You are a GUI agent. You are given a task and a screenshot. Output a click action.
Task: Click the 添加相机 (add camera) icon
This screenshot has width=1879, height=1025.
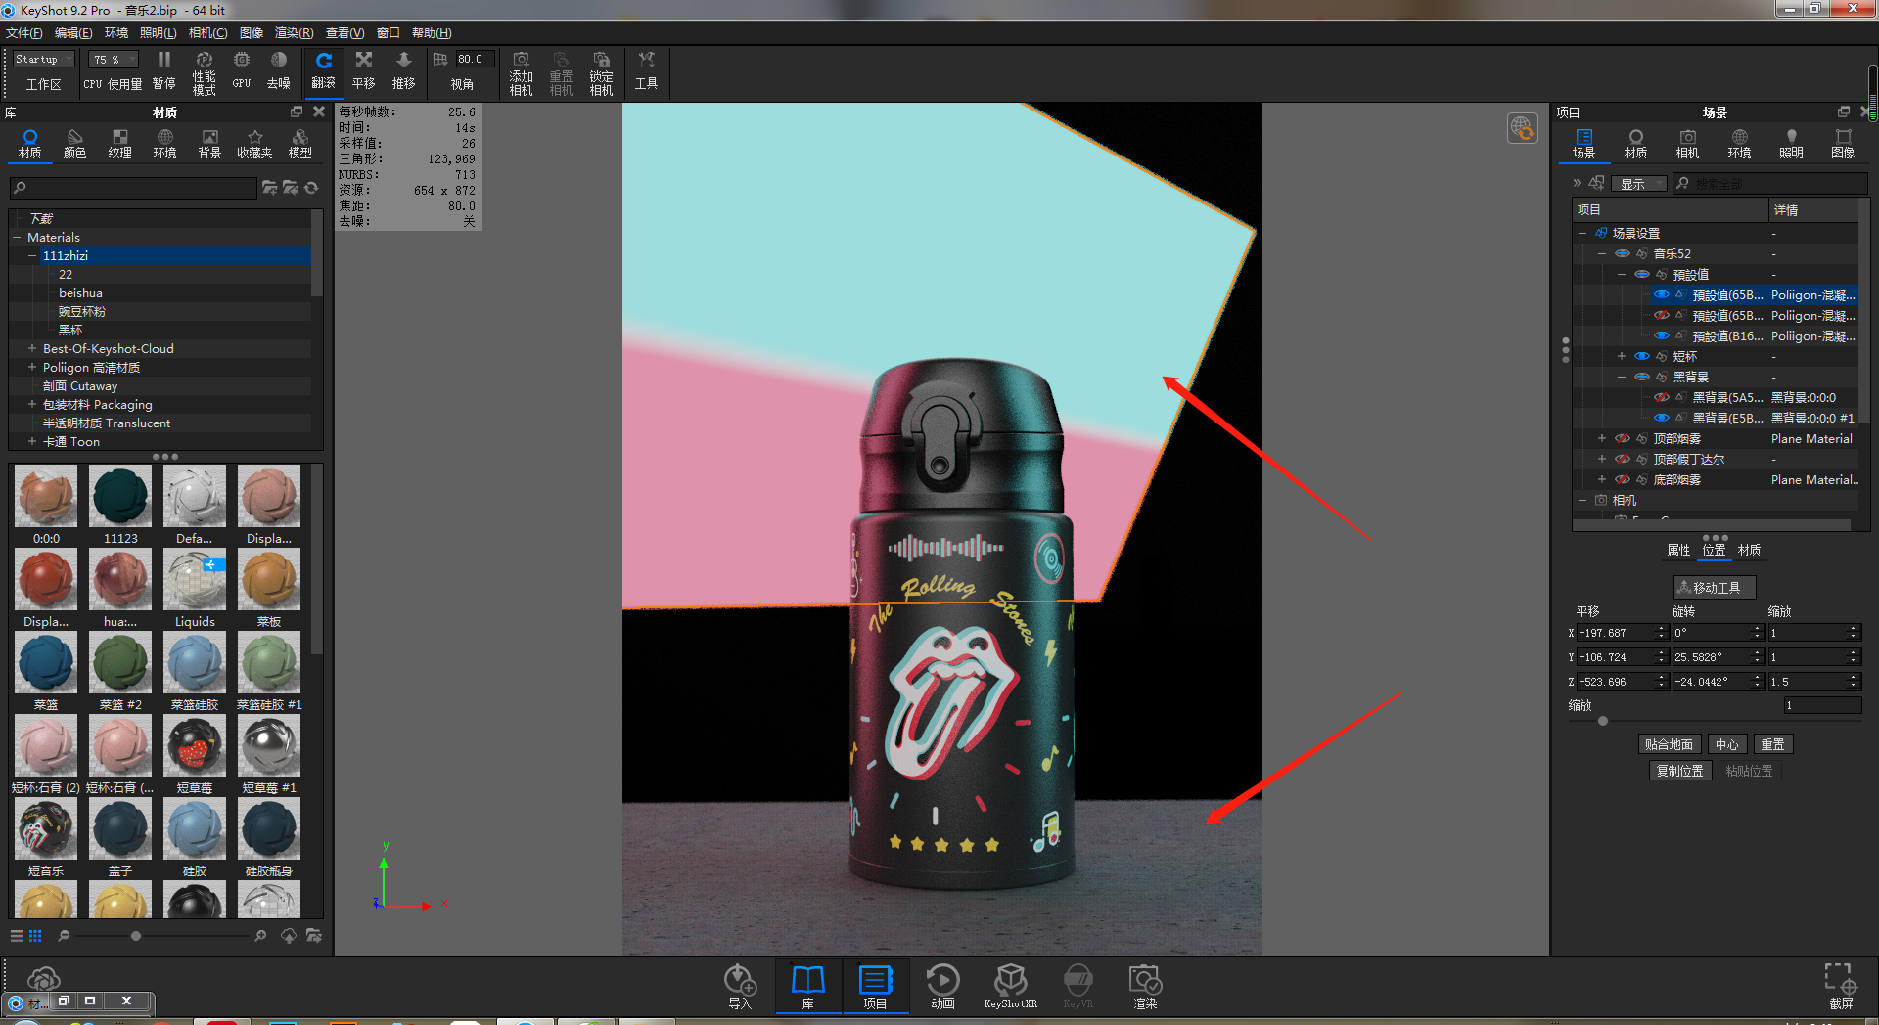(521, 70)
